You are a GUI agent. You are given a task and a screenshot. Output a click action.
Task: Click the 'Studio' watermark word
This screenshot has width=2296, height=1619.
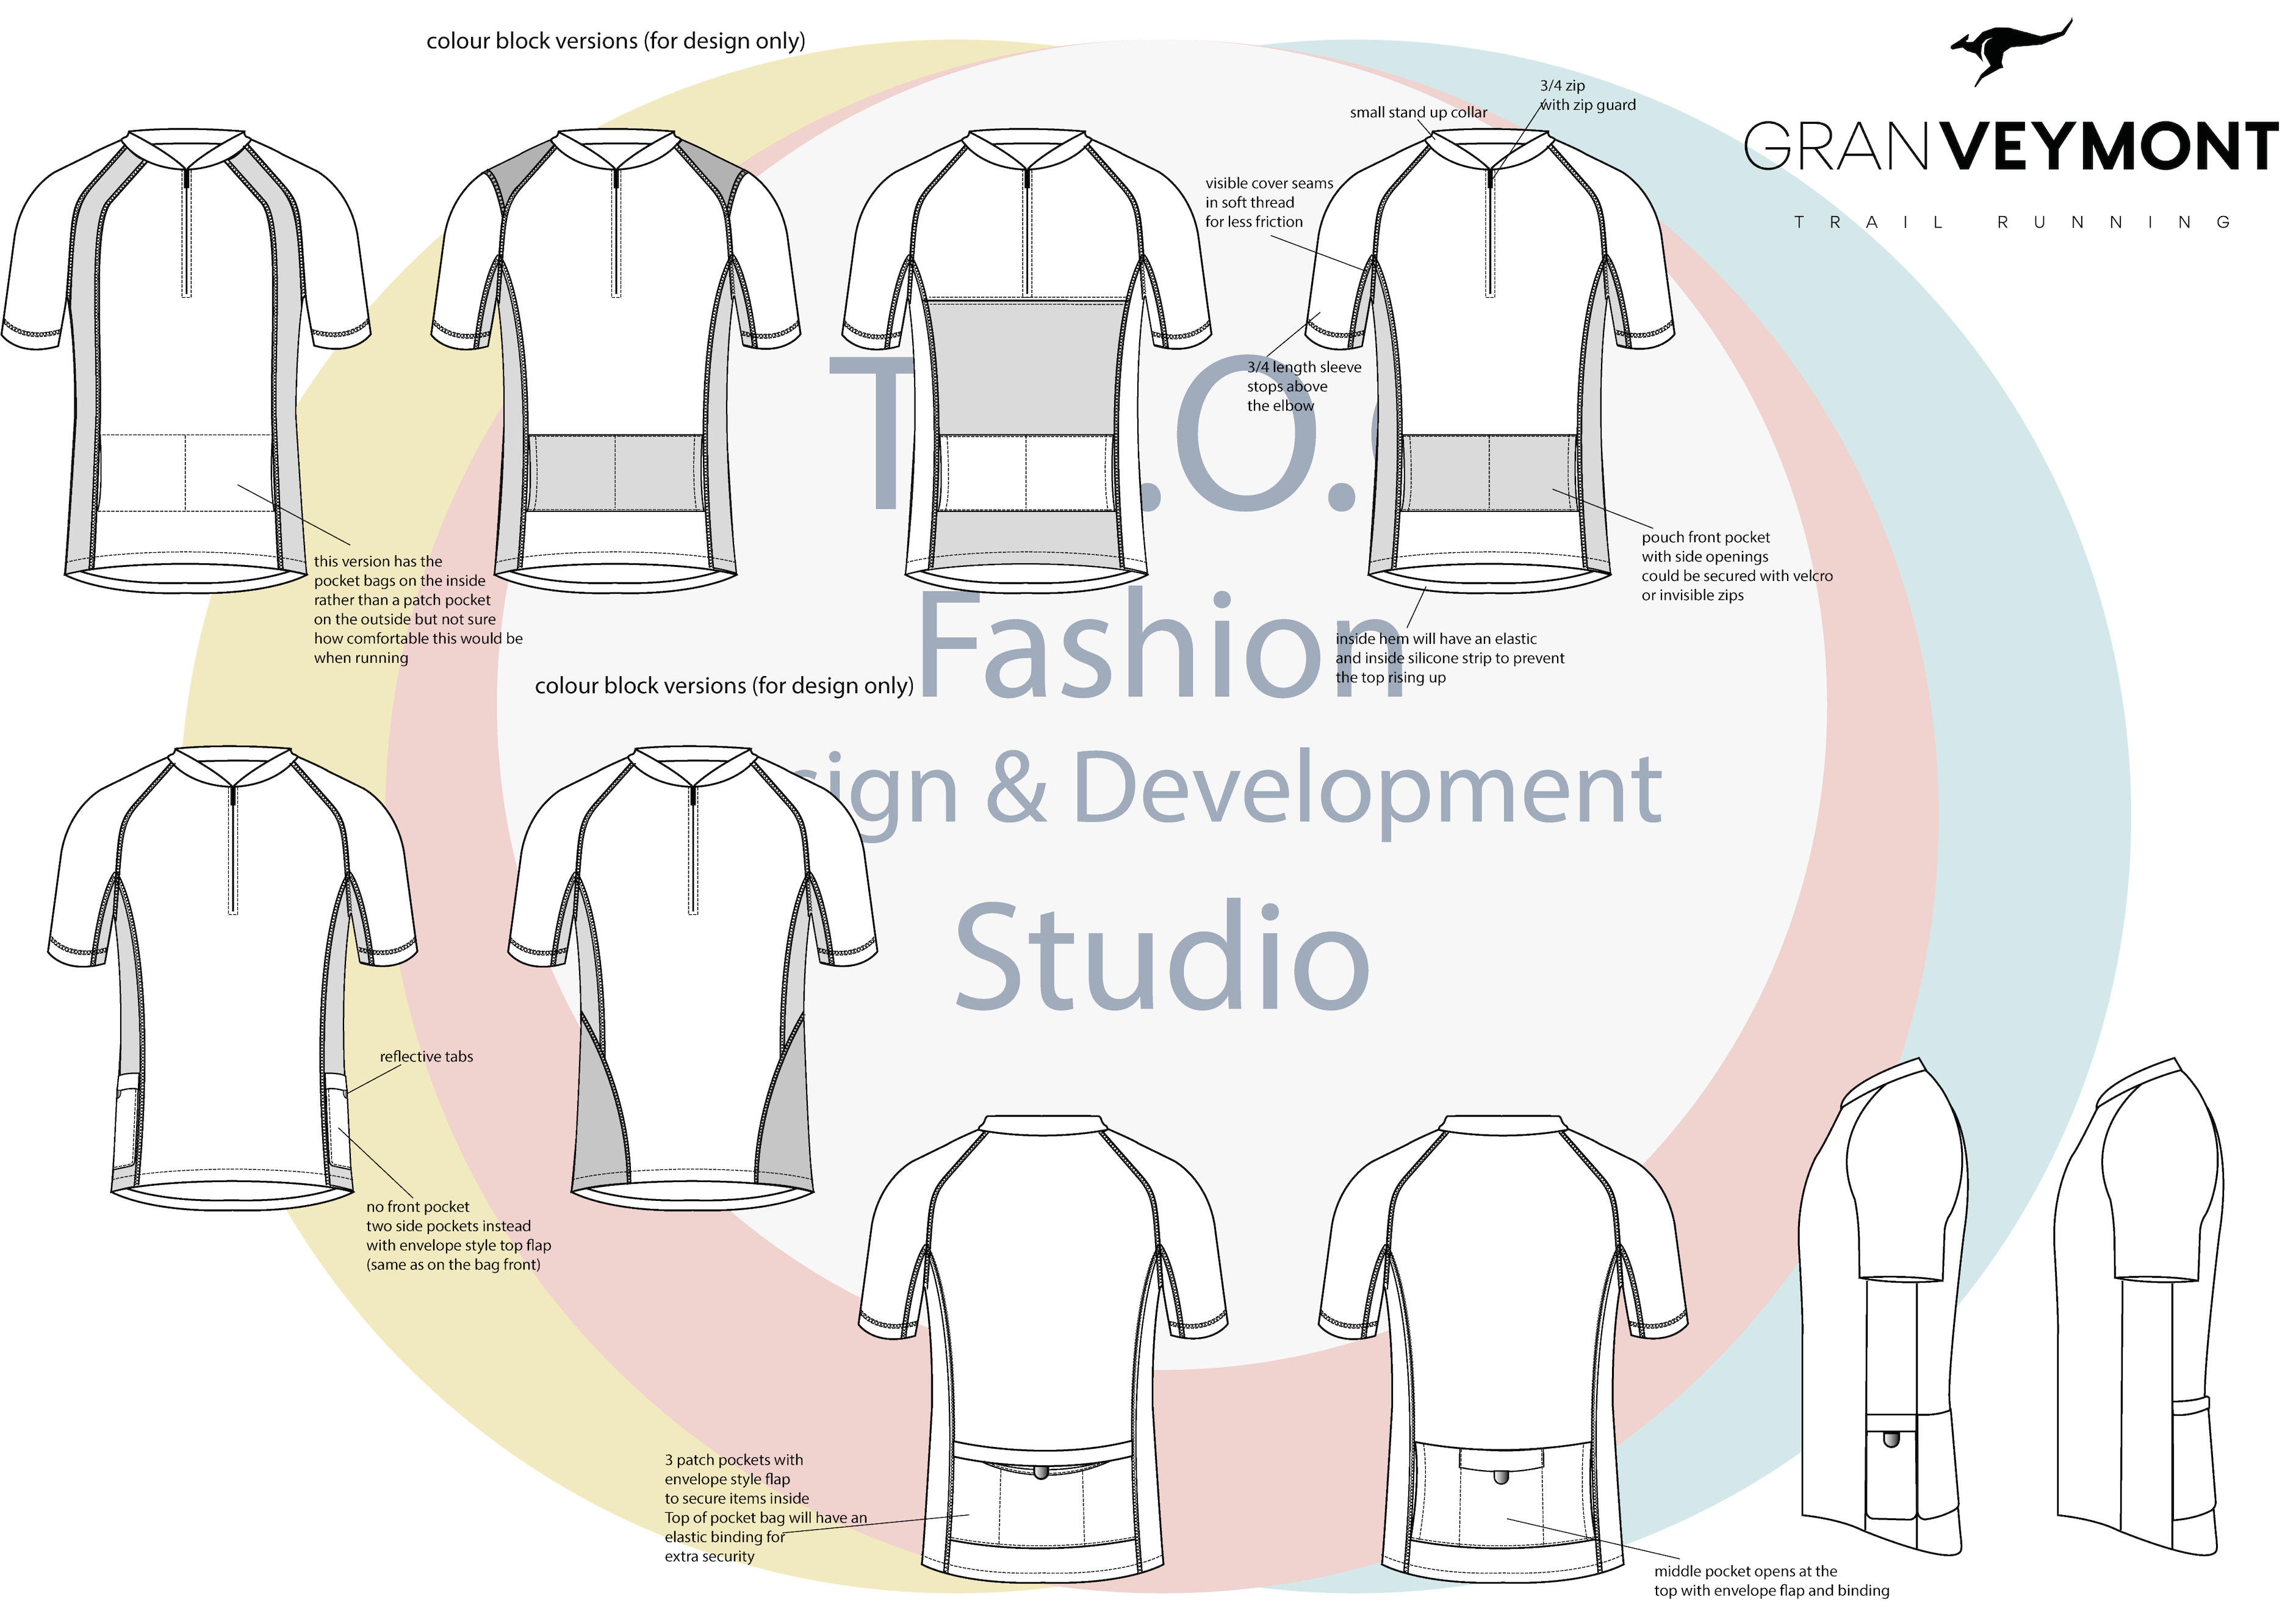[1161, 958]
